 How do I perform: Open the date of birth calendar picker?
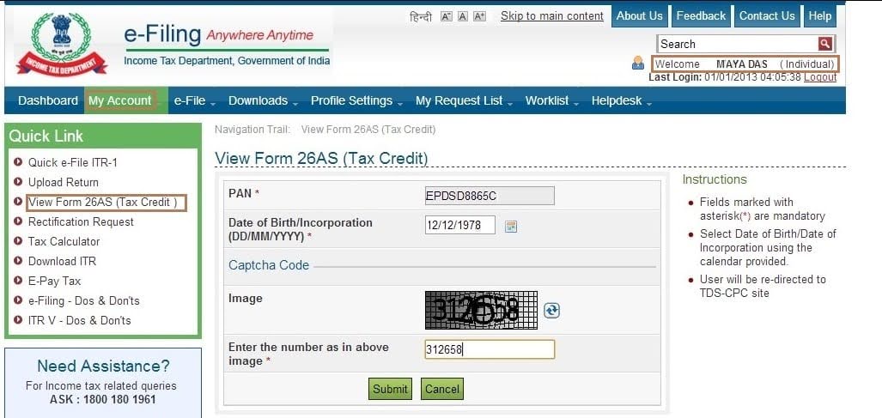tap(511, 227)
